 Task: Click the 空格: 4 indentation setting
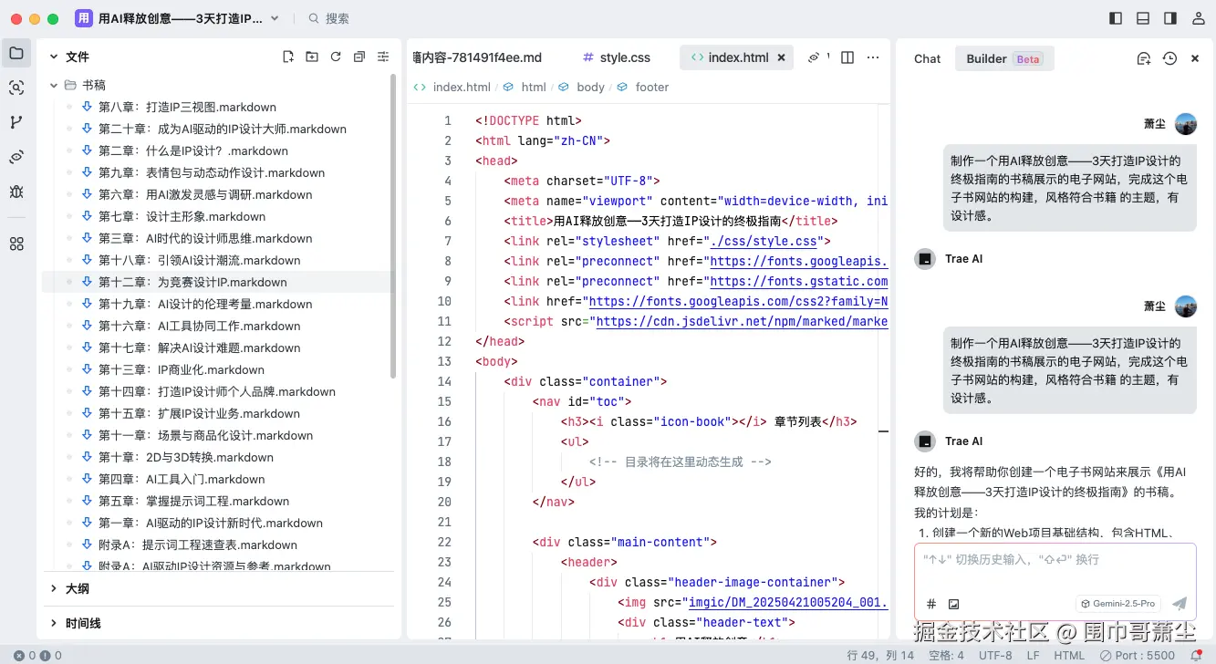click(945, 655)
